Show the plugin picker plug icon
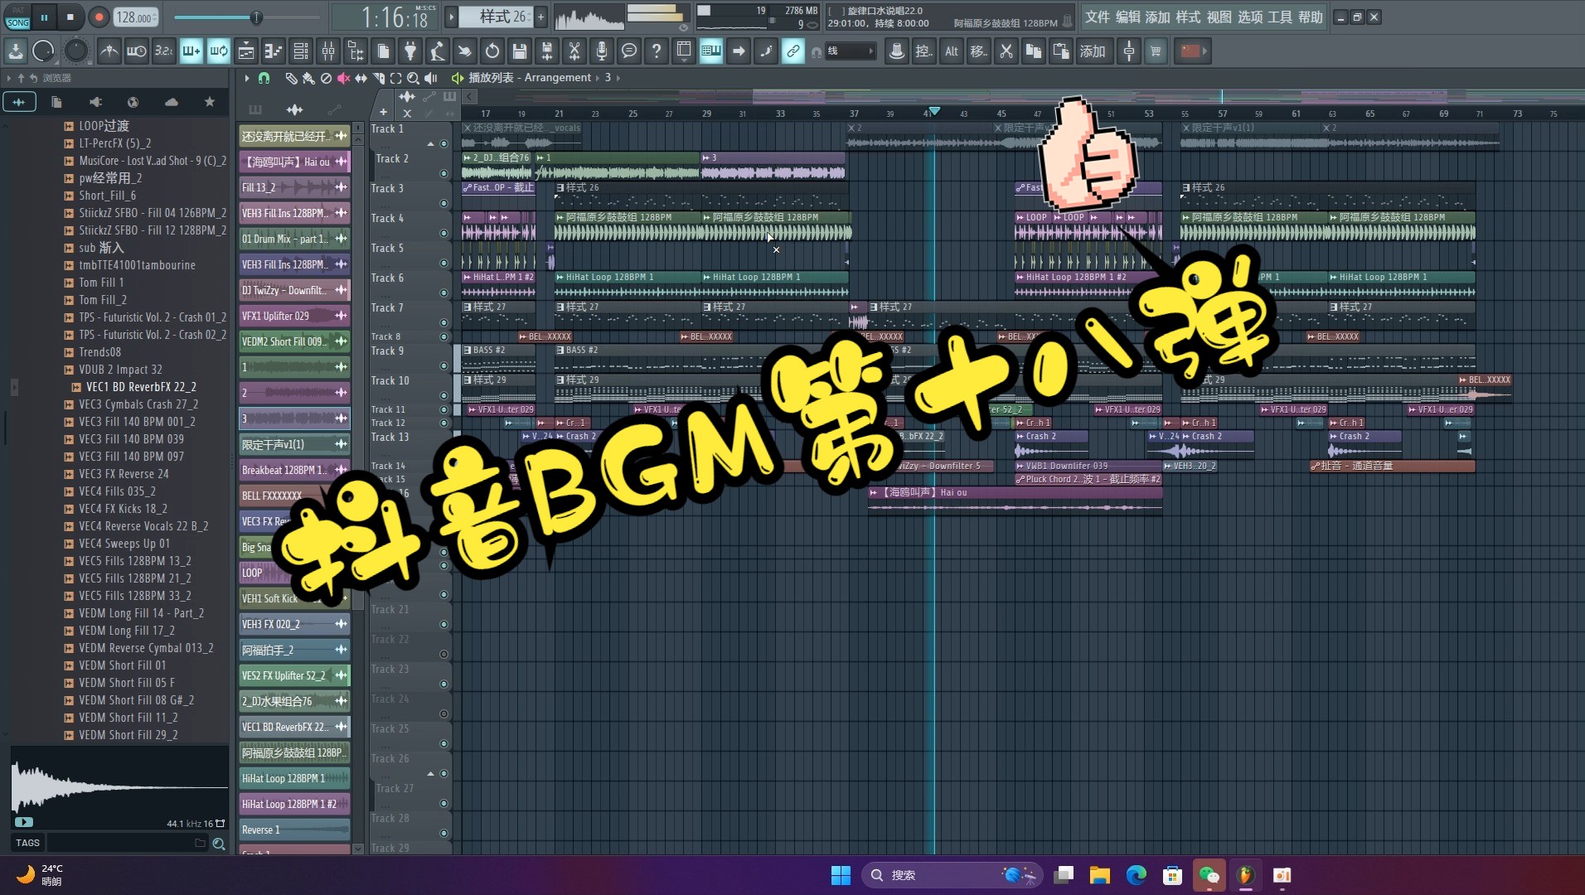 point(410,51)
